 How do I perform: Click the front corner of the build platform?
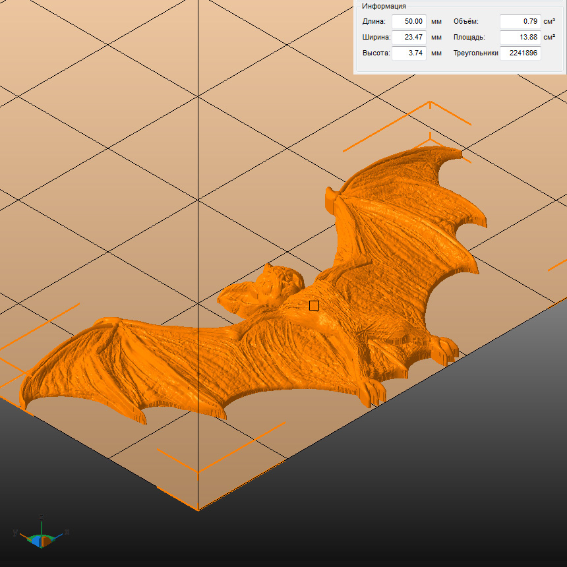[x=198, y=510]
